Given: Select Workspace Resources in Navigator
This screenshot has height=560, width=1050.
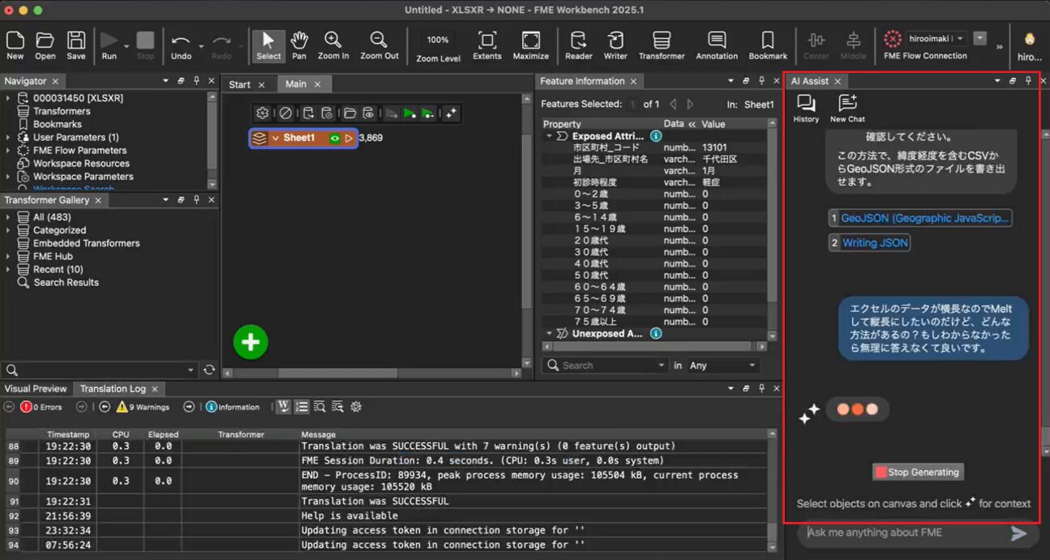Looking at the screenshot, I should (81, 163).
